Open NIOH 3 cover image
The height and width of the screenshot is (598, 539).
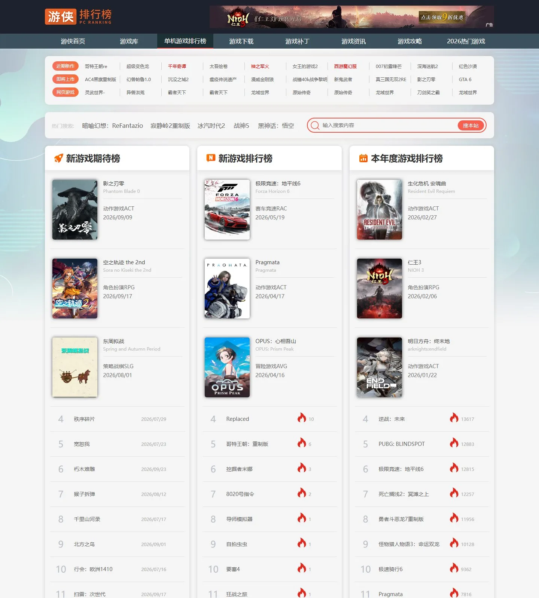coord(380,289)
